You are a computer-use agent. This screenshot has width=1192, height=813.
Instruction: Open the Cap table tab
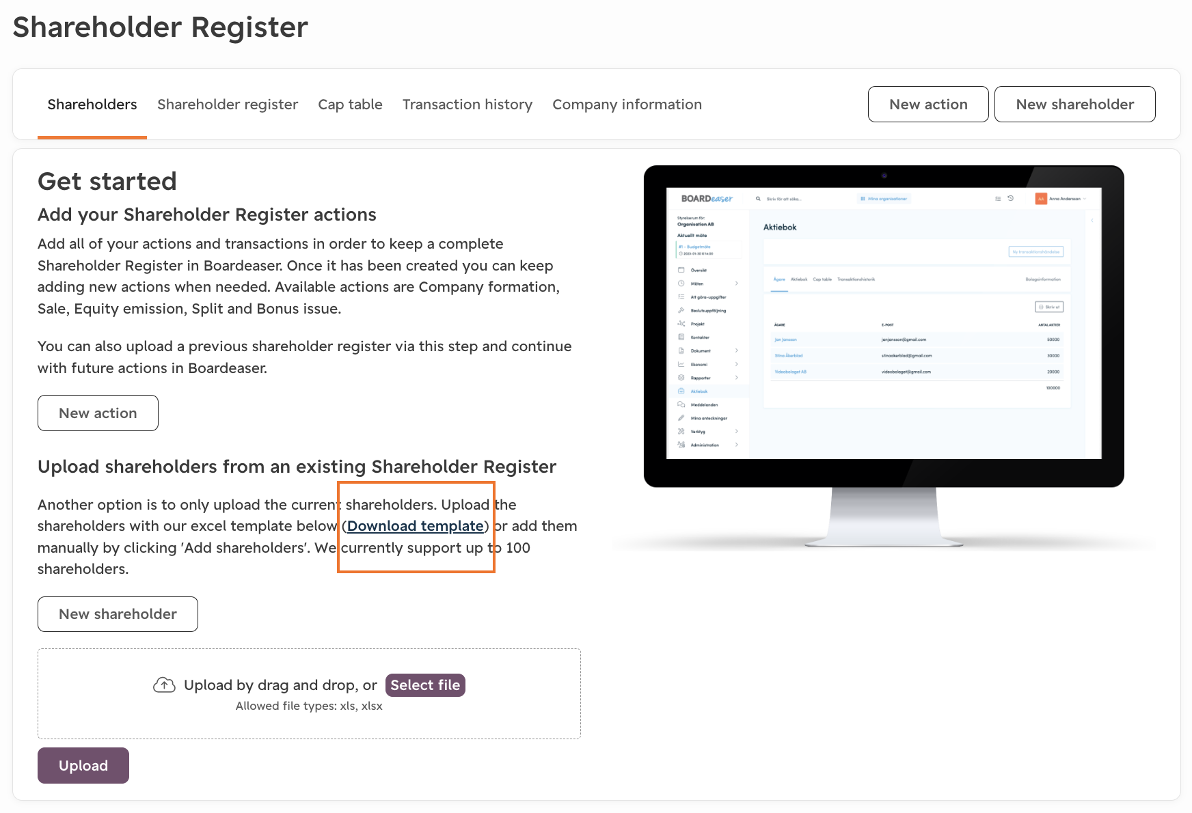[x=350, y=105]
